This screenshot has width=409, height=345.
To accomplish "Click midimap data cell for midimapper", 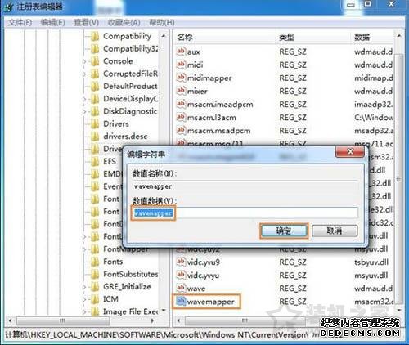I will click(x=374, y=78).
